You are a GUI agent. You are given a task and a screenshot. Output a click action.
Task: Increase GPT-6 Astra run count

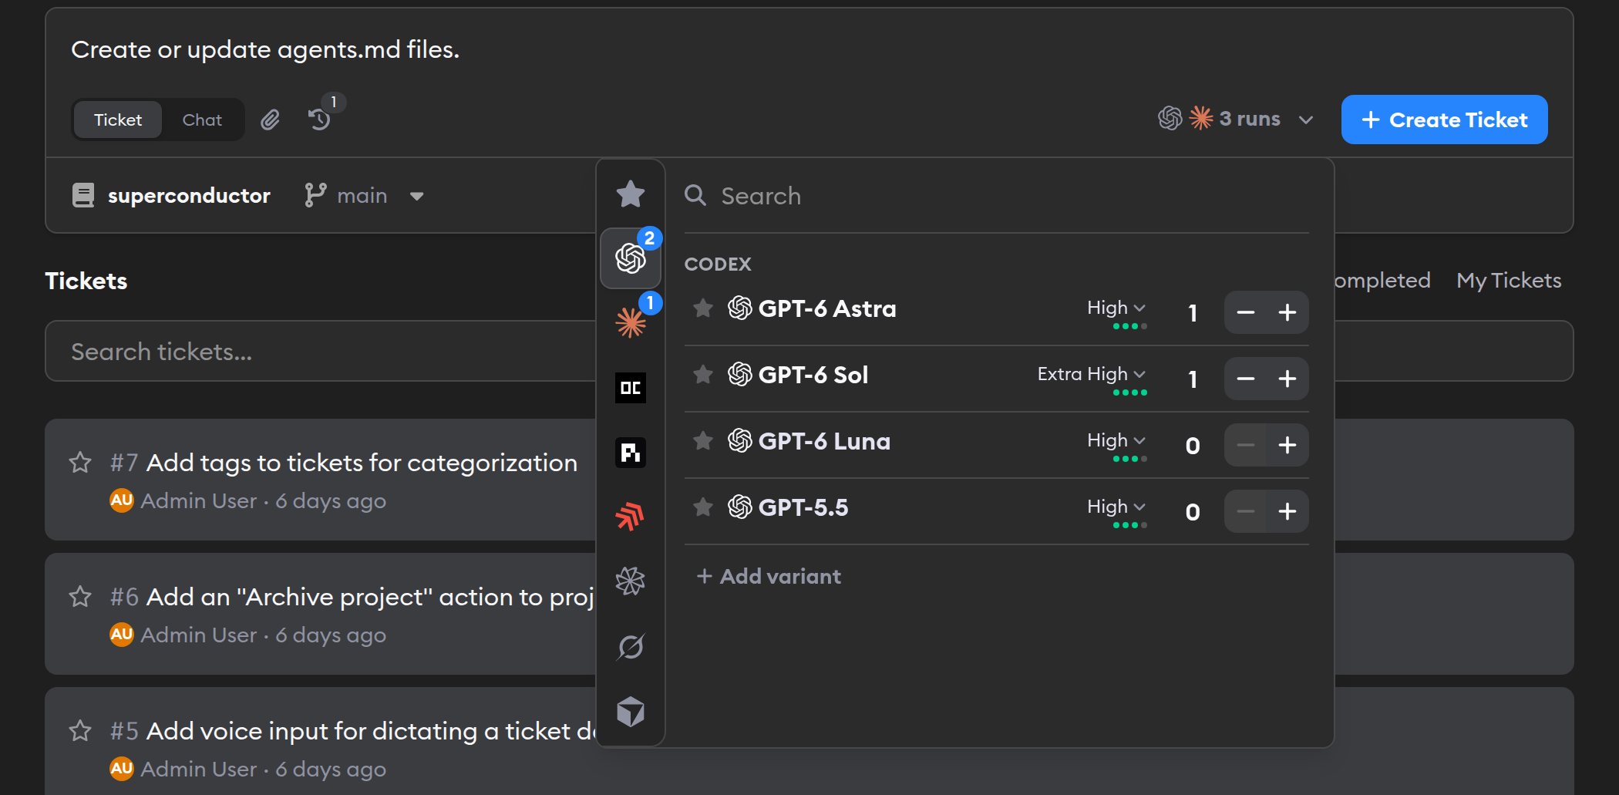coord(1287,312)
